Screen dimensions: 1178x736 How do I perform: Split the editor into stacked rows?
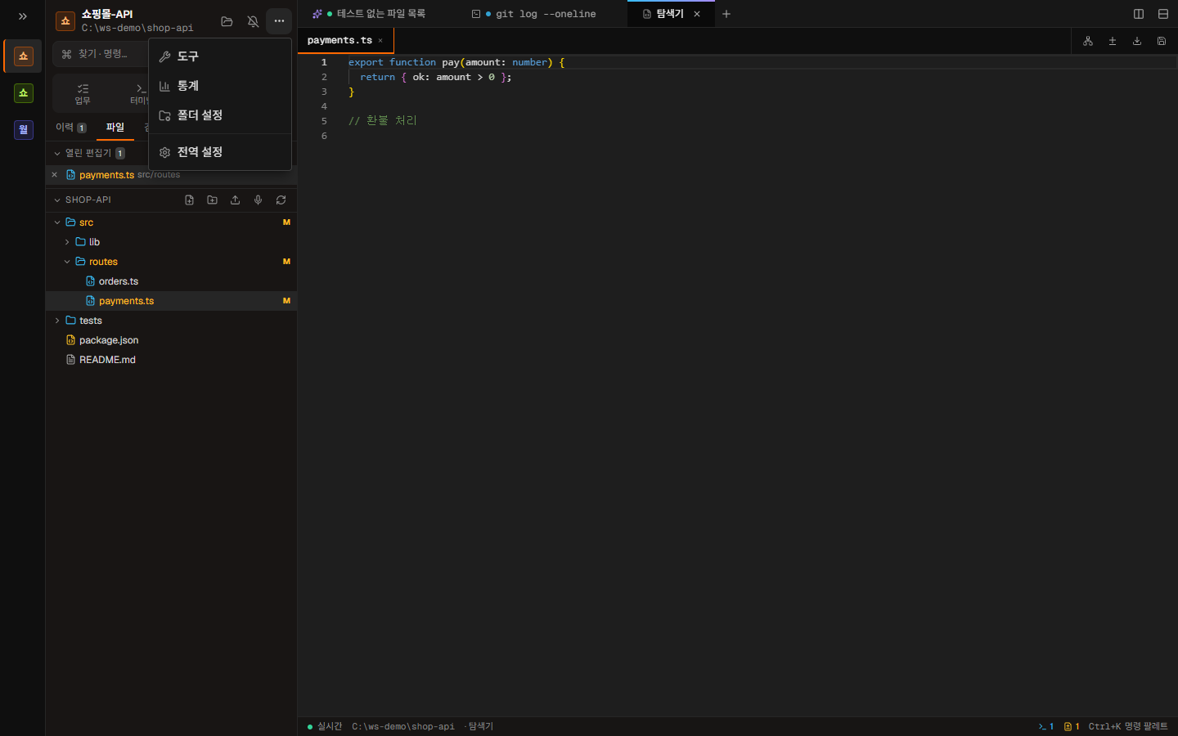(x=1163, y=14)
